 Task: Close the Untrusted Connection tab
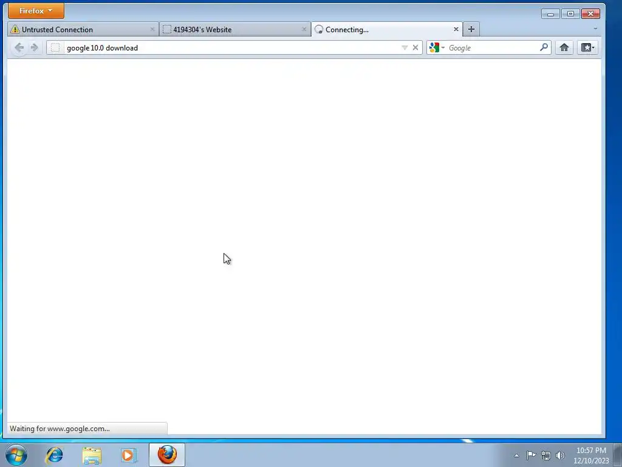(152, 29)
